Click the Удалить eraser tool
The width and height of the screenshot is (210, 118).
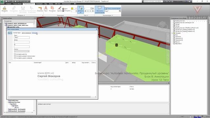tap(59, 9)
